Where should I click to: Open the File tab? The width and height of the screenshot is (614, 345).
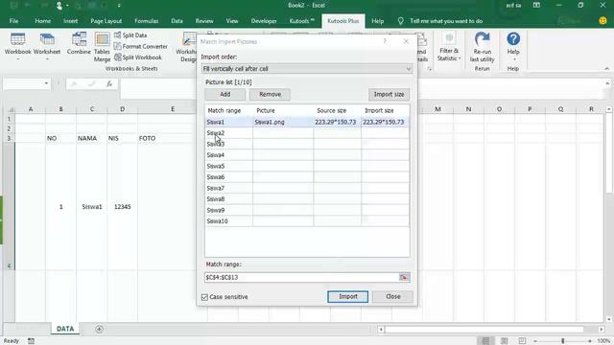(x=13, y=21)
